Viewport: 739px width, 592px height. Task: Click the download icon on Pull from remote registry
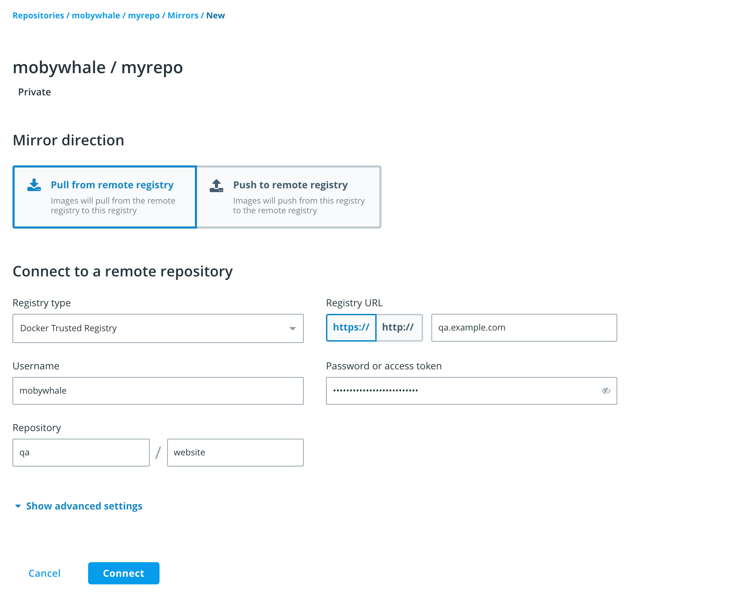(34, 185)
